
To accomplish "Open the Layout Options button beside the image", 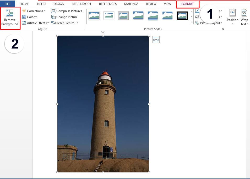I will coord(156,39).
